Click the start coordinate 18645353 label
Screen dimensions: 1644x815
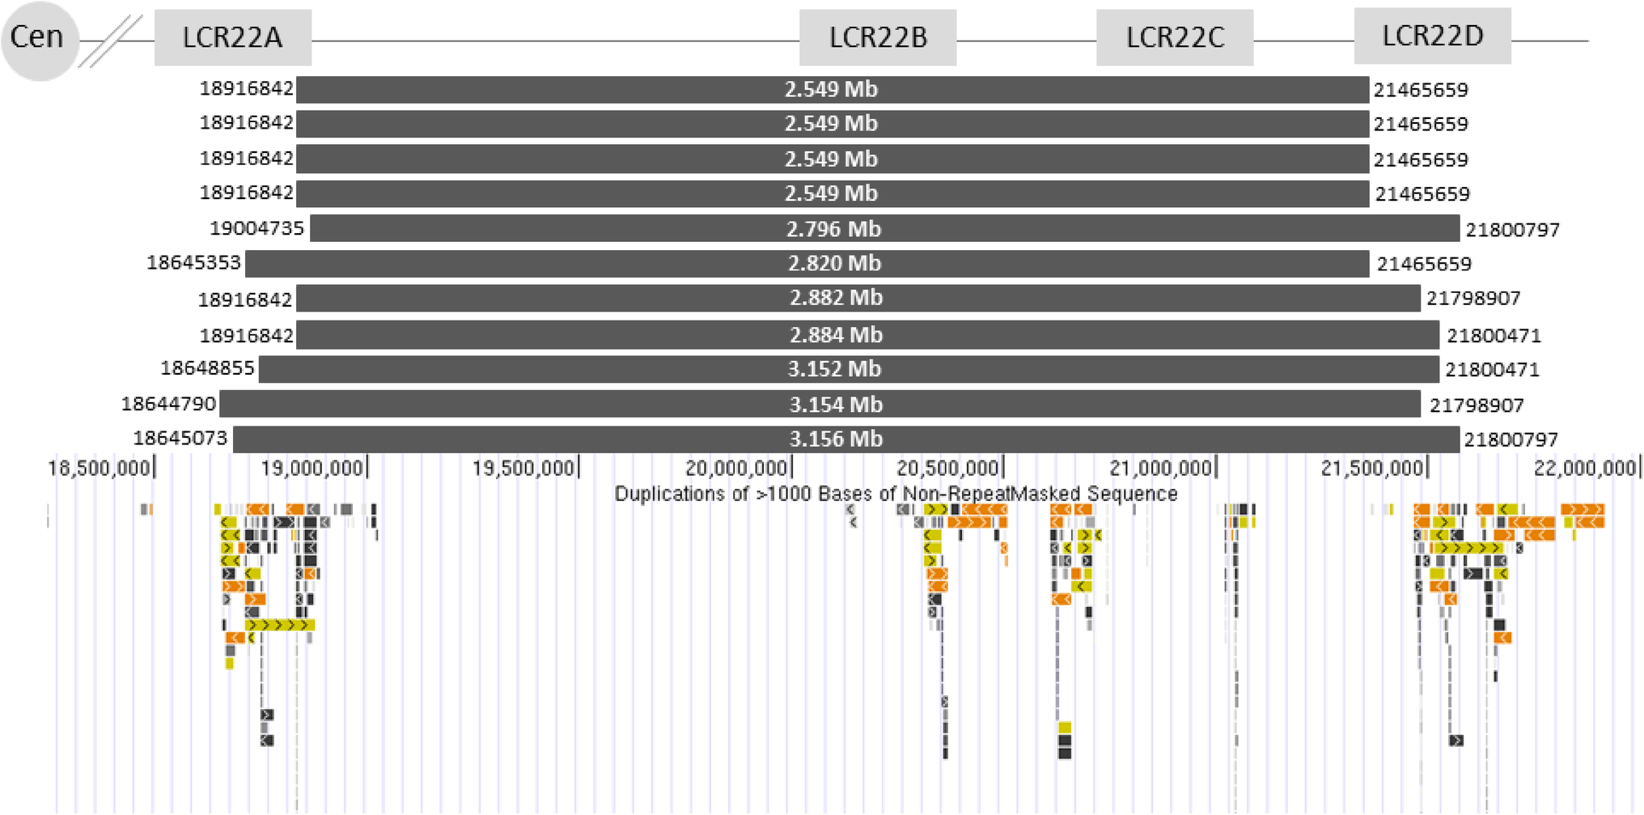(193, 263)
